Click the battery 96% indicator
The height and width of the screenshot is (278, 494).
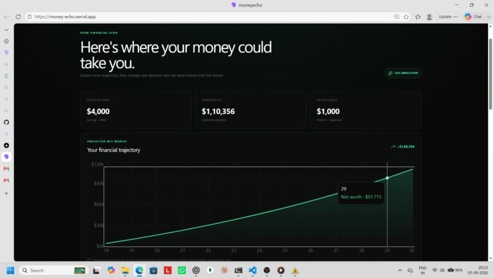point(455,271)
